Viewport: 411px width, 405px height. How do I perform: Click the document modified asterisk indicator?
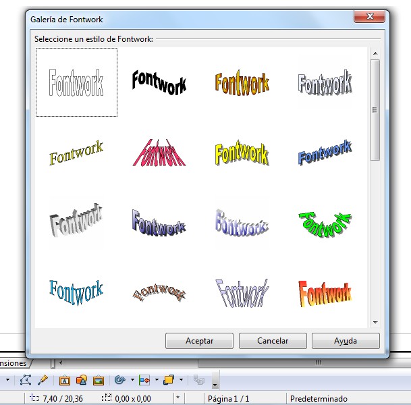[178, 398]
